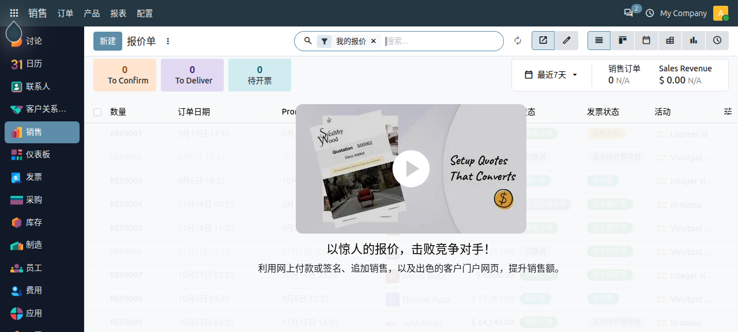Play the Setup Quotes video
This screenshot has width=738, height=332.
pyautogui.click(x=411, y=169)
